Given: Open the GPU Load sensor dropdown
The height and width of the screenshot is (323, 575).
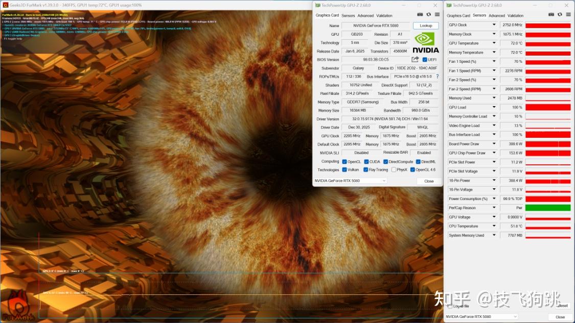Looking at the screenshot, I should pos(494,107).
